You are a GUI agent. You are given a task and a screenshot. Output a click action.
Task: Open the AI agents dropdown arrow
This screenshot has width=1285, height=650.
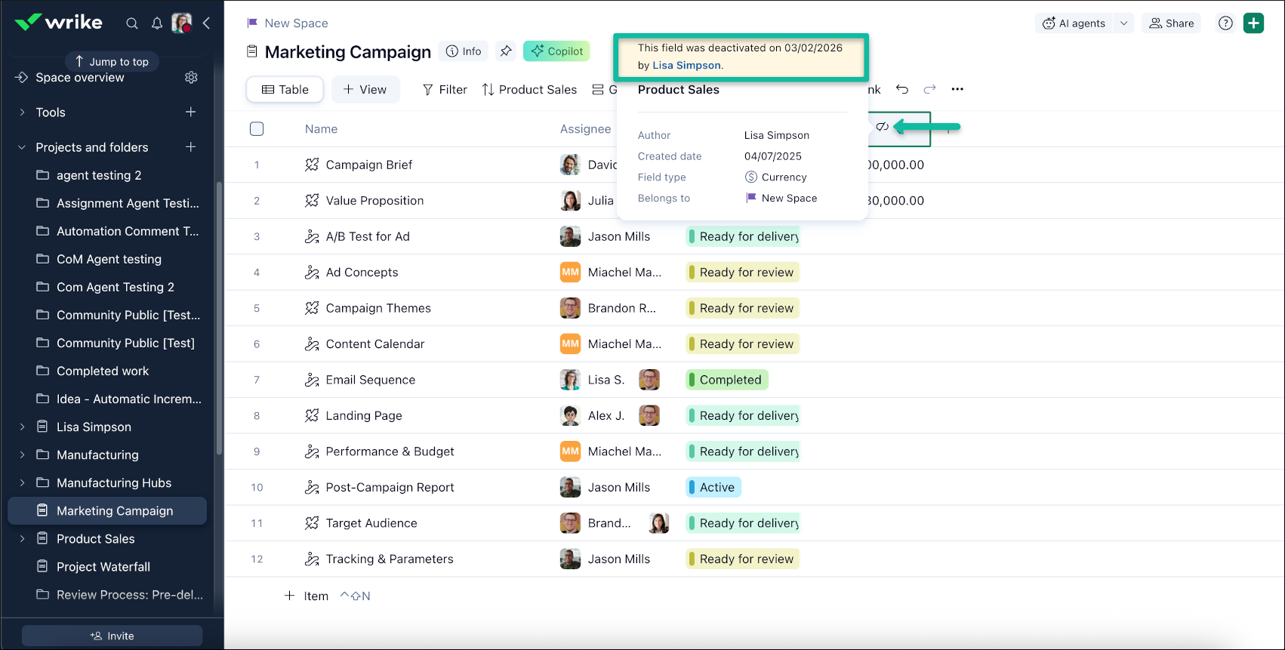pos(1123,23)
